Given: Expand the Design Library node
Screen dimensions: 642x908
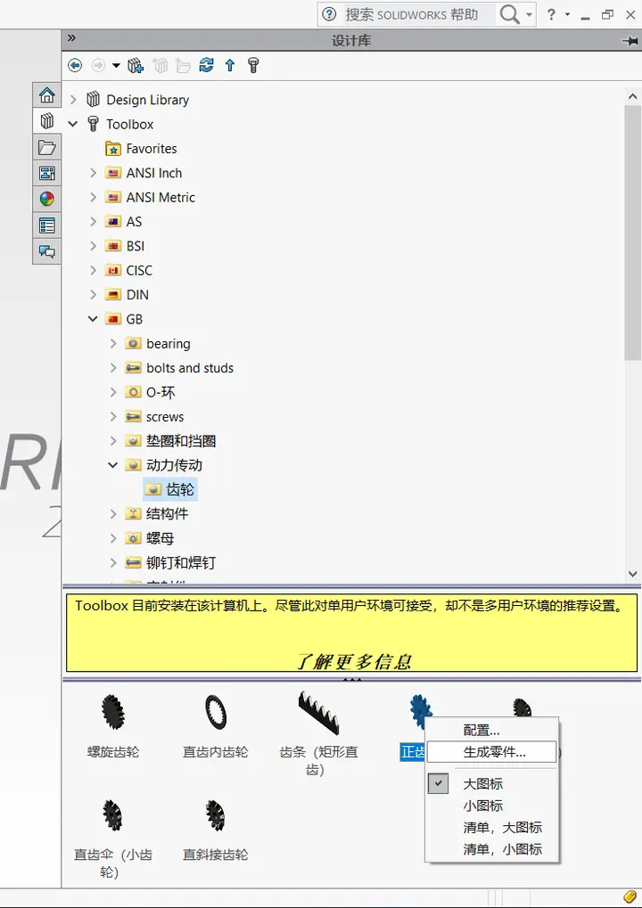Looking at the screenshot, I should 73,100.
